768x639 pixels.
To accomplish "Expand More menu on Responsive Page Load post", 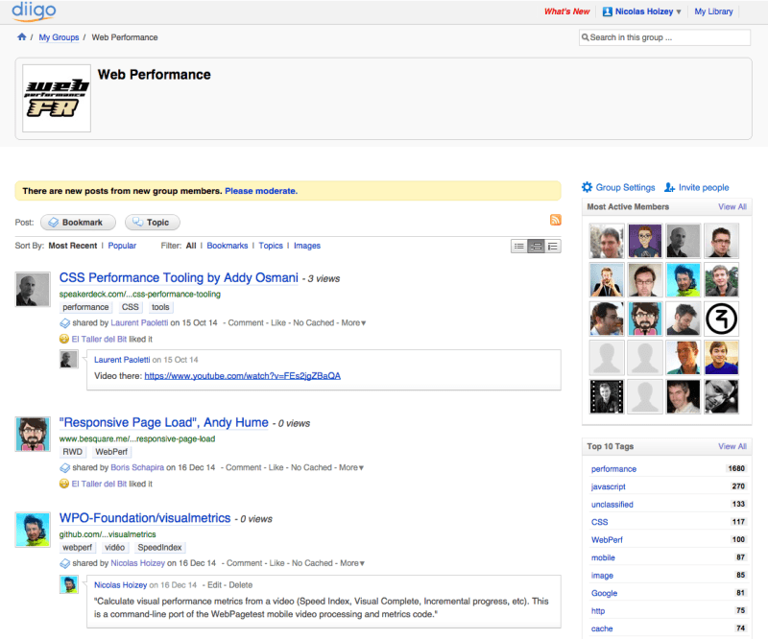I will pos(351,467).
